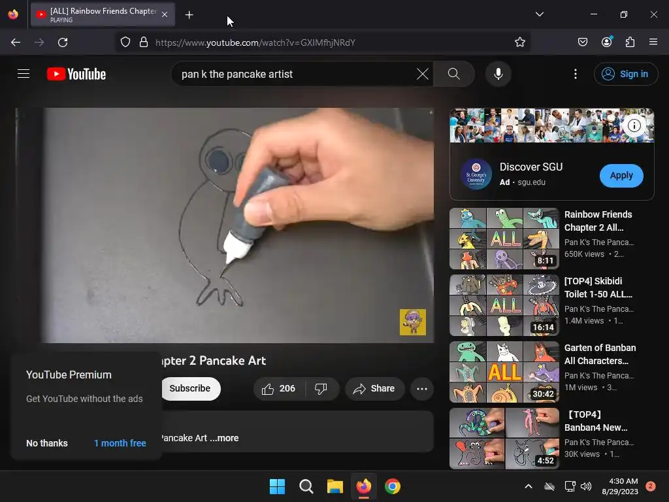Focus the YouTube search input field
The image size is (669, 502).
(x=297, y=74)
